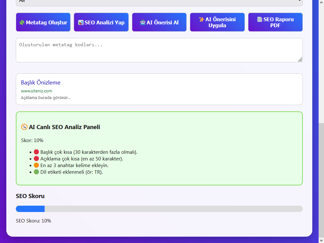Click the 'Skor: 10%' text in analysis panel
This screenshot has height=243, width=324.
tap(32, 140)
